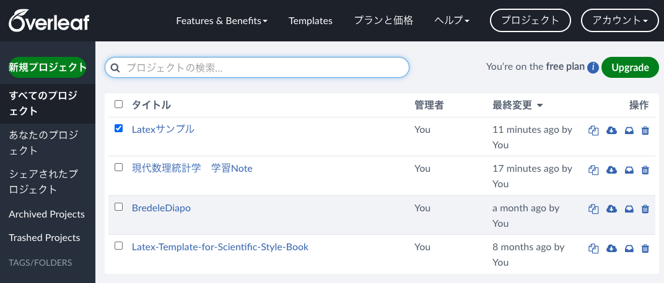Click the green Upgrade button
Viewport: 664px width, 283px height.
tap(629, 67)
